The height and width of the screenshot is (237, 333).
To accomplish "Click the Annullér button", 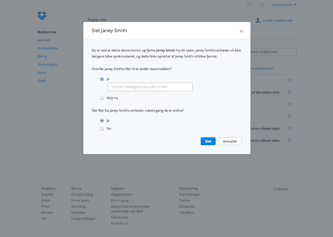I will [230, 141].
